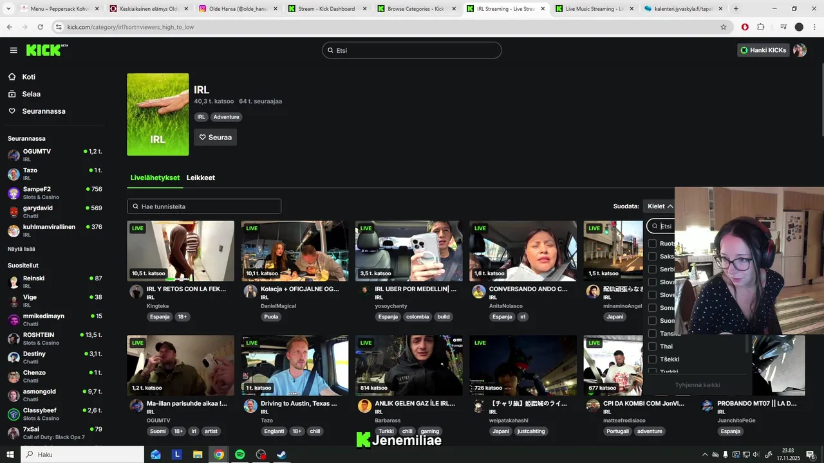Check the Tšekki language checkbox
The height and width of the screenshot is (463, 824).
pos(652,359)
